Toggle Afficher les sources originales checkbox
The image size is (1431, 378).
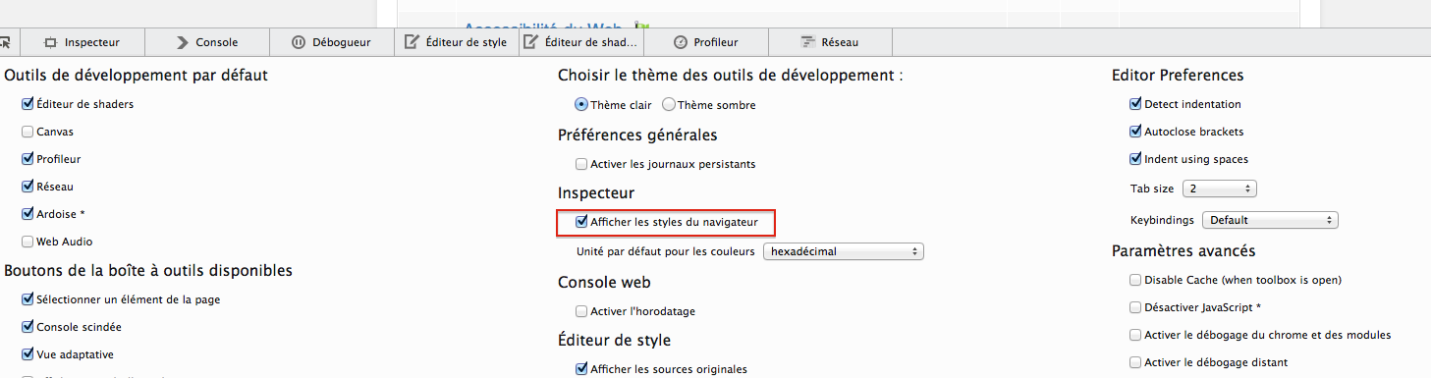[x=581, y=369]
